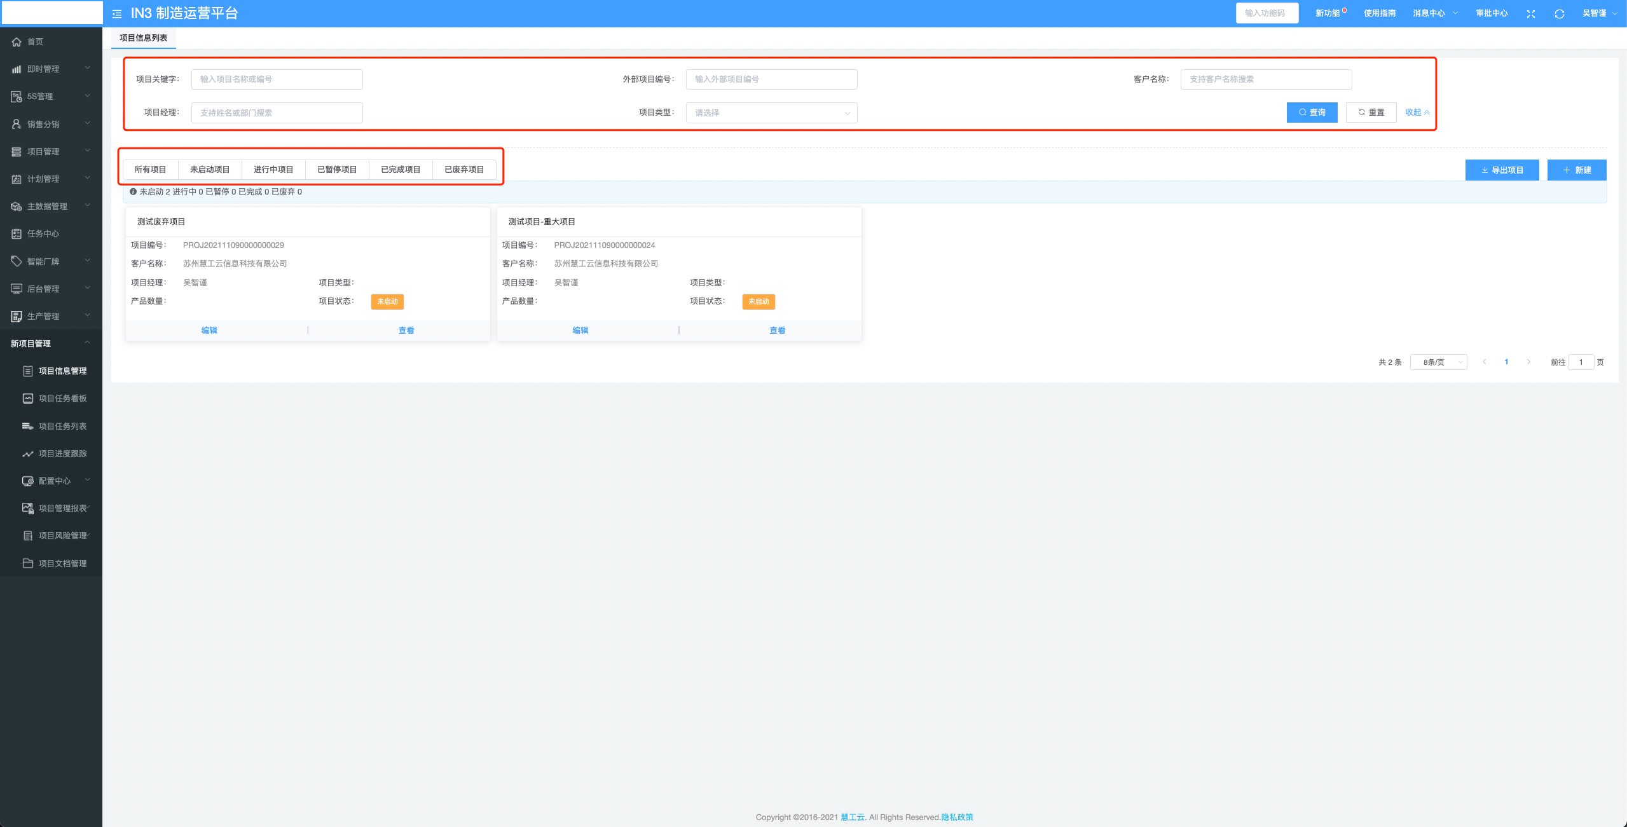The height and width of the screenshot is (827, 1627).
Task: Open the 8条/页 page size dropdown
Action: [1438, 362]
